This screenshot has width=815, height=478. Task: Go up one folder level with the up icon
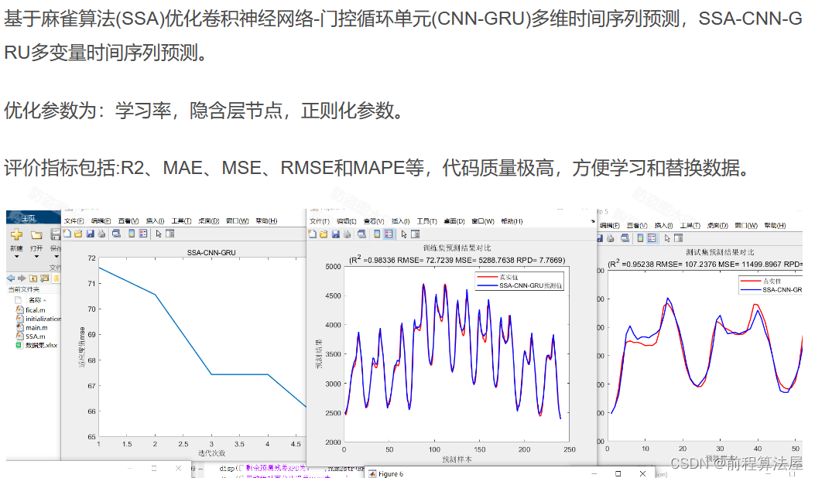pos(33,277)
